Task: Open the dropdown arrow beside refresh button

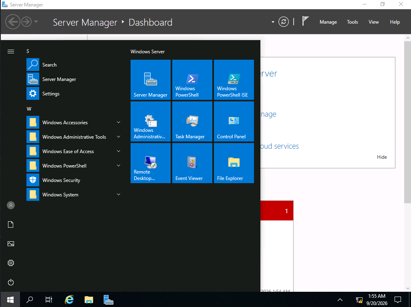Action: 273,22
